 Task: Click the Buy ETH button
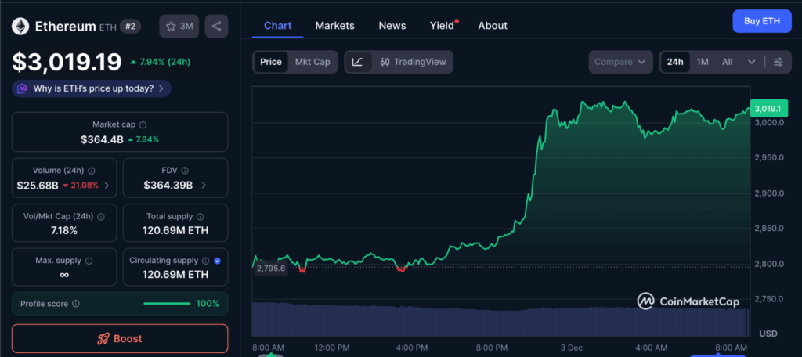[x=761, y=21]
